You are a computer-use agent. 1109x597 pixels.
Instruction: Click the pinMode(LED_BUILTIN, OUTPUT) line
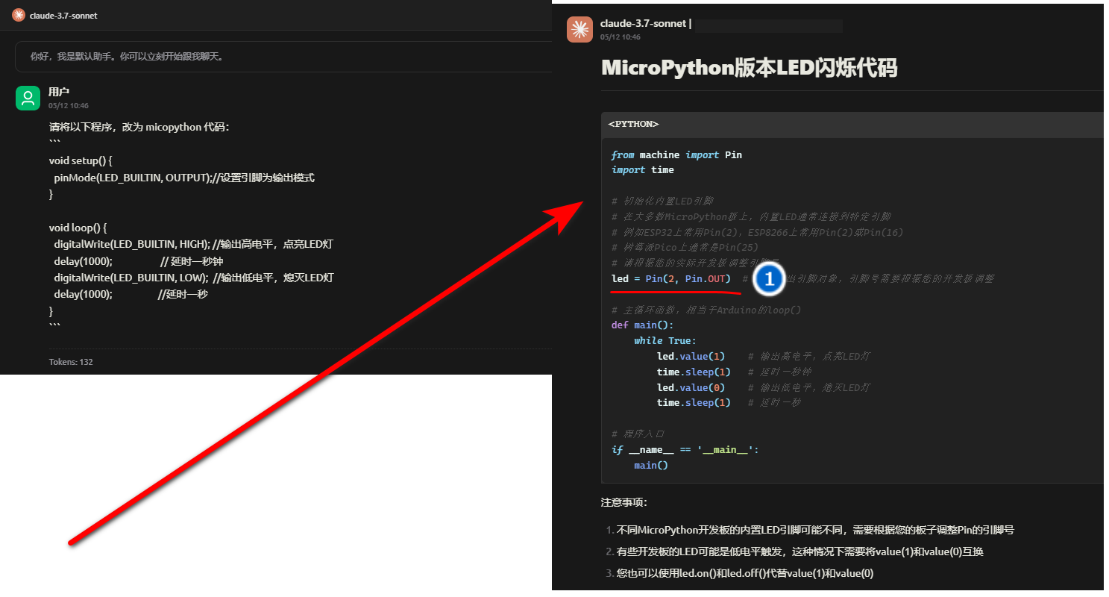(184, 178)
